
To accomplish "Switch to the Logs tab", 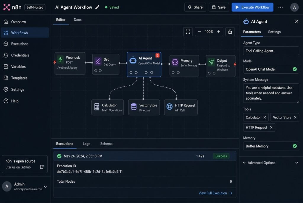I will coord(86,144).
